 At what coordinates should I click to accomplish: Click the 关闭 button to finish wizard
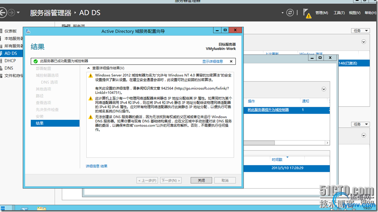tap(201, 180)
